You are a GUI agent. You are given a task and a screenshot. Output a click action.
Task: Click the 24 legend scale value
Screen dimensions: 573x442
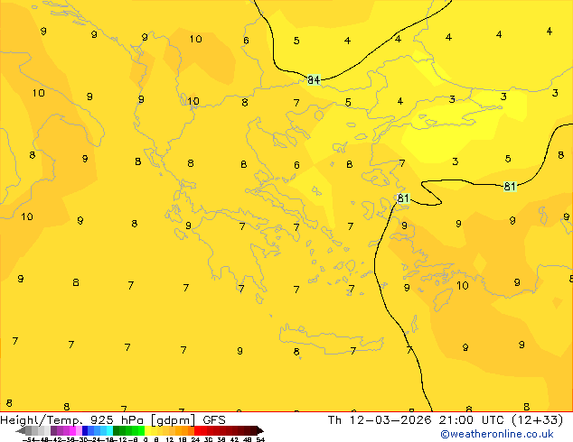[195, 439]
